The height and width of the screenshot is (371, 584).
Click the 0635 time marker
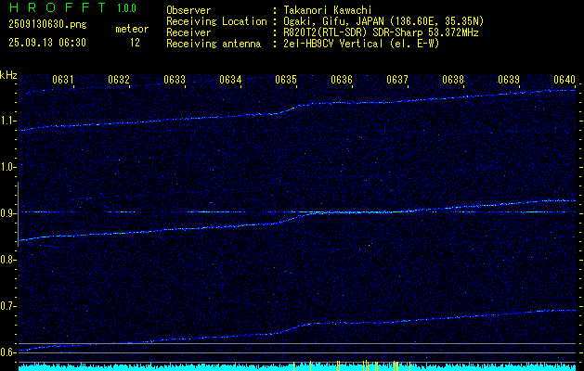coord(286,80)
